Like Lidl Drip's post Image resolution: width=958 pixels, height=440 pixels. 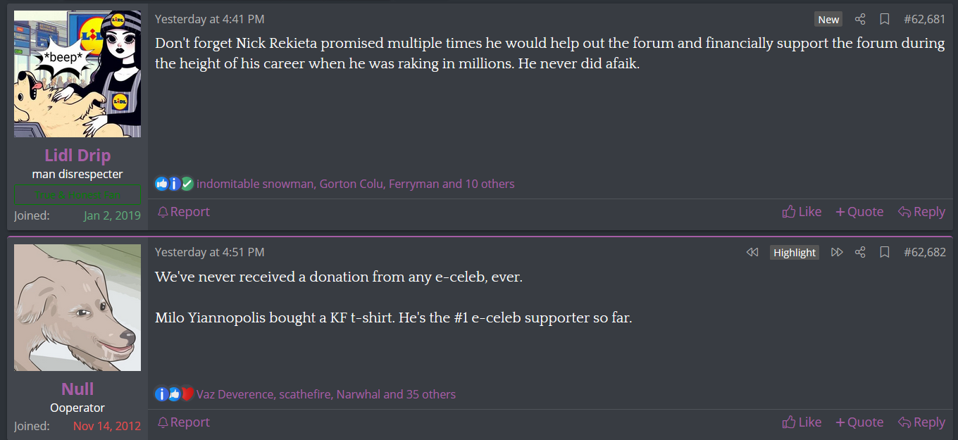pos(802,212)
